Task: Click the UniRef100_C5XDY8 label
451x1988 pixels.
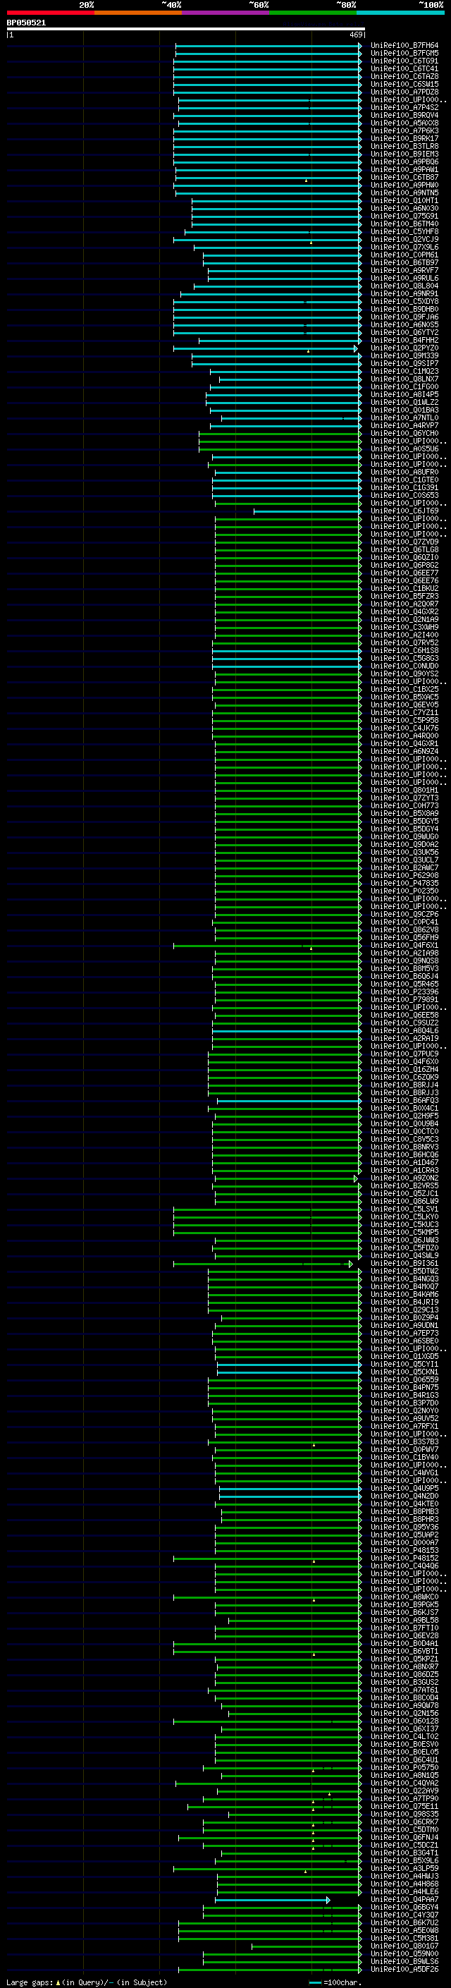Action: 404,302
